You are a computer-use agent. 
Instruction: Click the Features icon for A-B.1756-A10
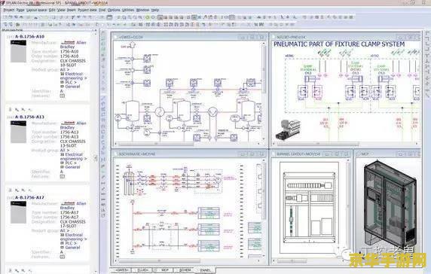pos(63,96)
